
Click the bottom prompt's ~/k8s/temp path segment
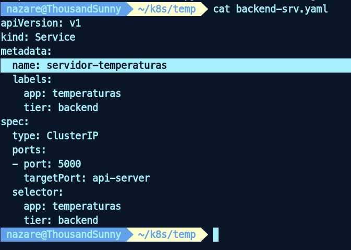click(166, 234)
